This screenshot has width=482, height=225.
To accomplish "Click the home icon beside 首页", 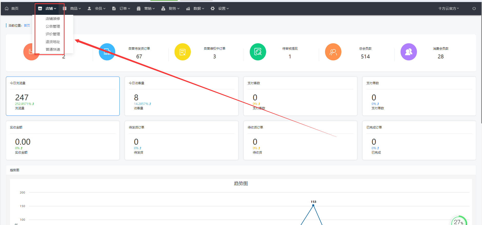I will (7, 8).
